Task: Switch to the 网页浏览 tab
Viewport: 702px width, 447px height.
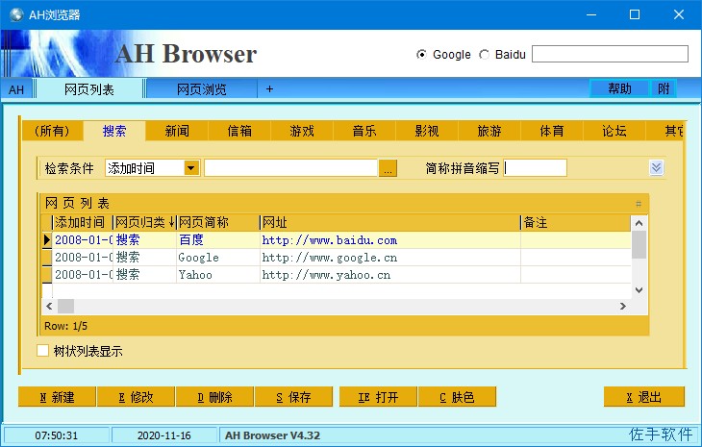Action: click(202, 89)
